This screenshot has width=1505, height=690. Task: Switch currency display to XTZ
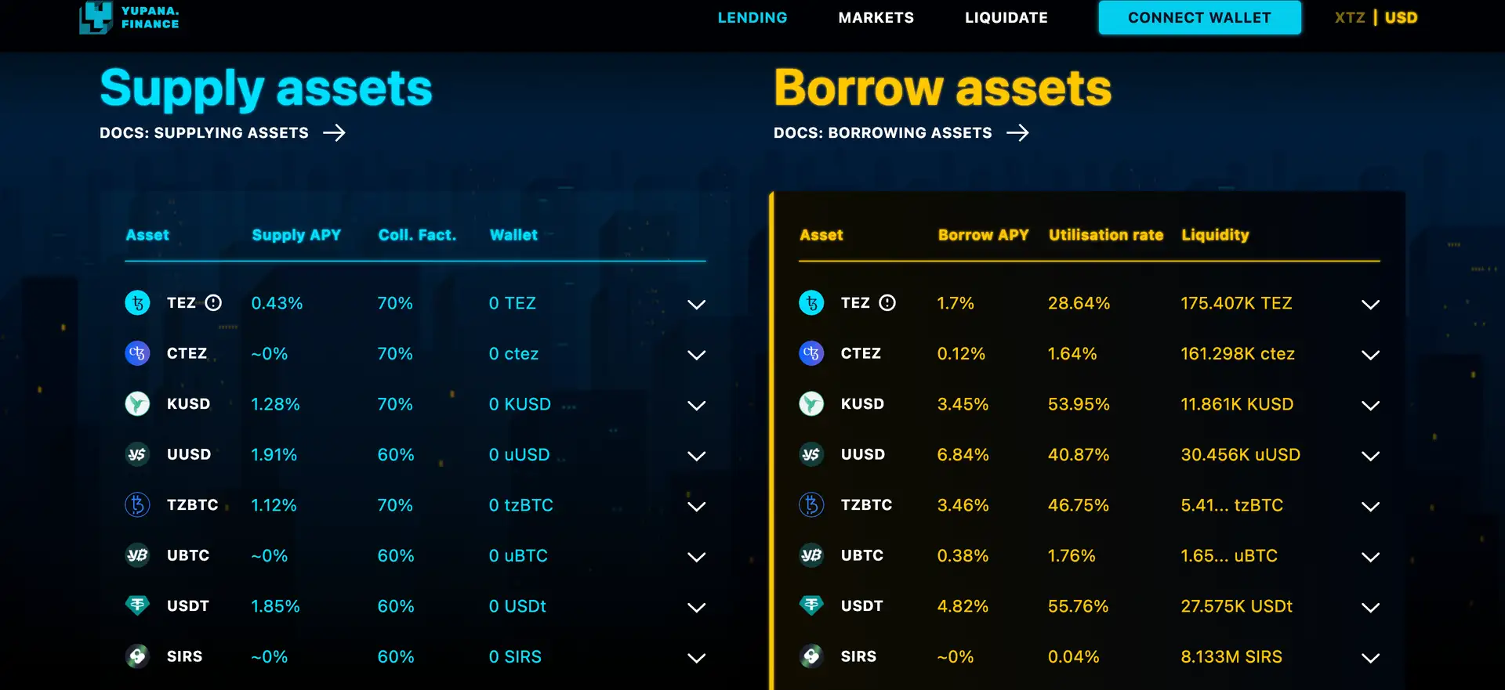click(x=1350, y=18)
